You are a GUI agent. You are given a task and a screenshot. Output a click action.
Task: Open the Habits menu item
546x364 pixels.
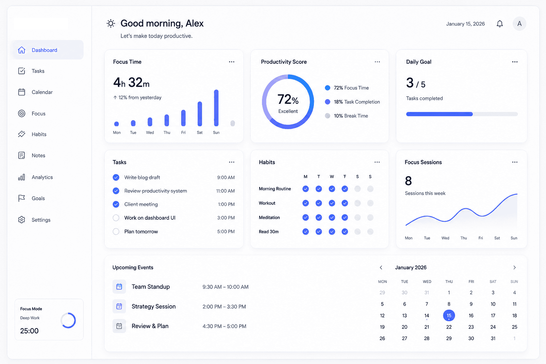pos(48,134)
